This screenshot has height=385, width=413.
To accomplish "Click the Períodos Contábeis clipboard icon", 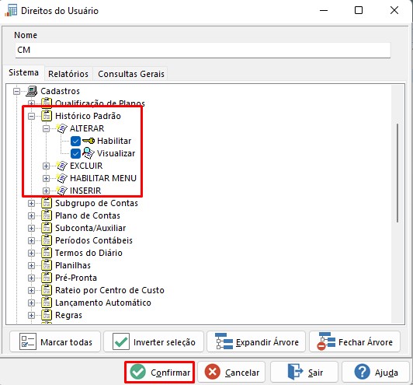I will click(x=47, y=240).
